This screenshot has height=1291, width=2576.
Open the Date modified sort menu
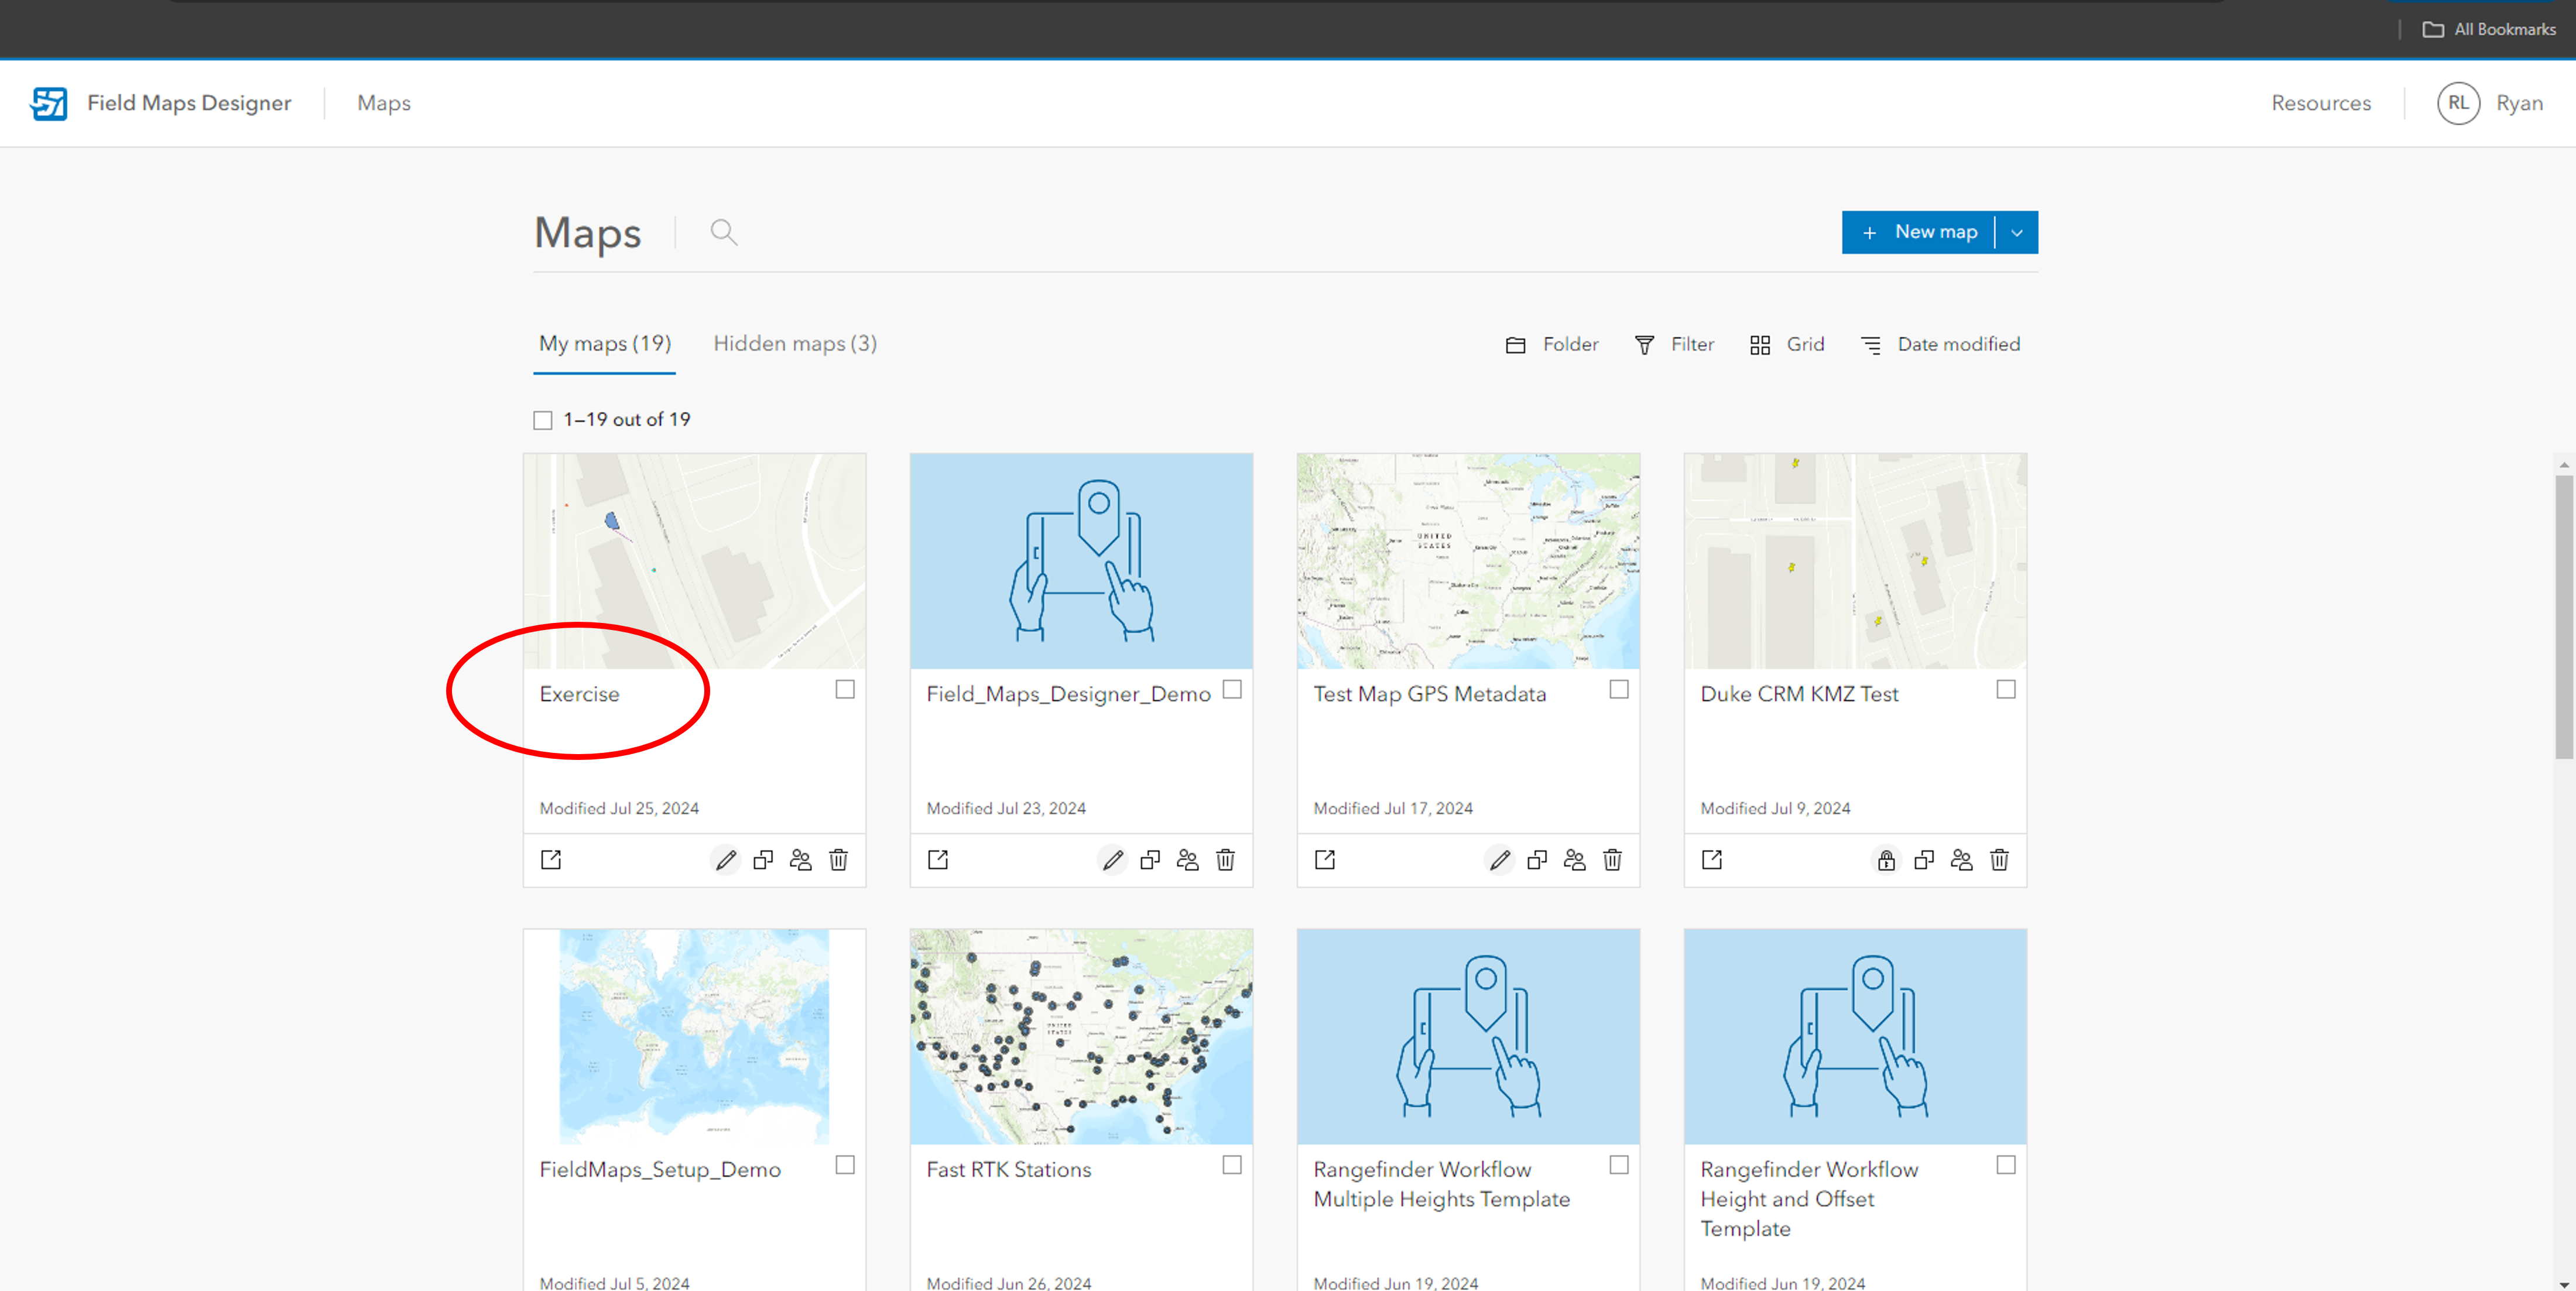tap(1940, 344)
